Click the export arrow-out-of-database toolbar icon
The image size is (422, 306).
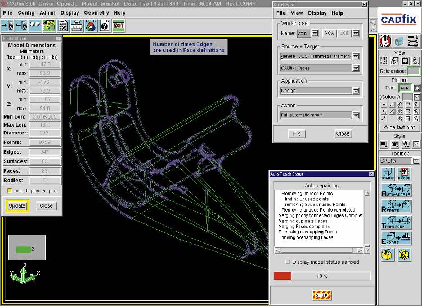[x=21, y=26]
